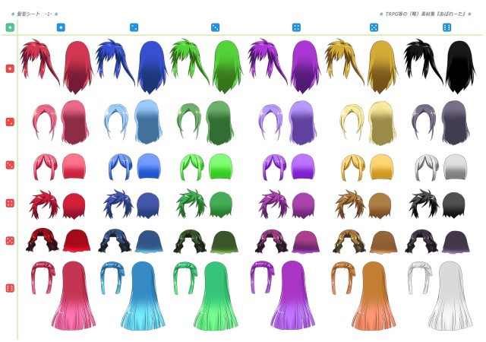486x342 pixels.
Task: Select the blue short back hair in row four
Action: pos(148,205)
